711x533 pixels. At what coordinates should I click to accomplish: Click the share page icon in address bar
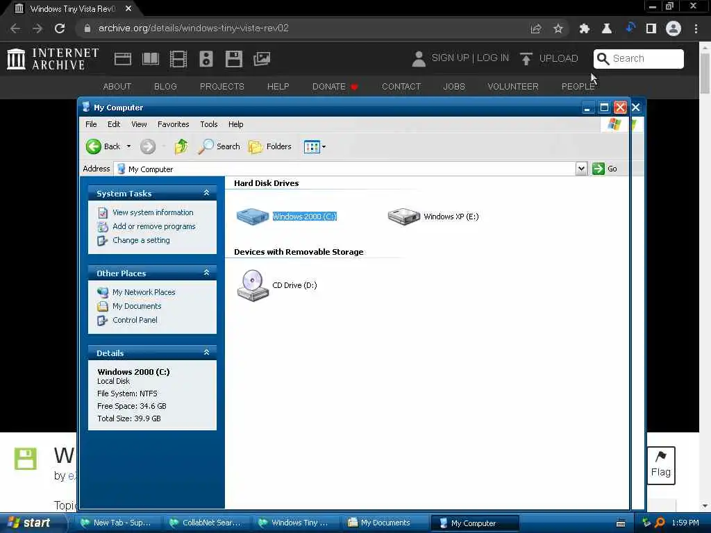pos(536,28)
